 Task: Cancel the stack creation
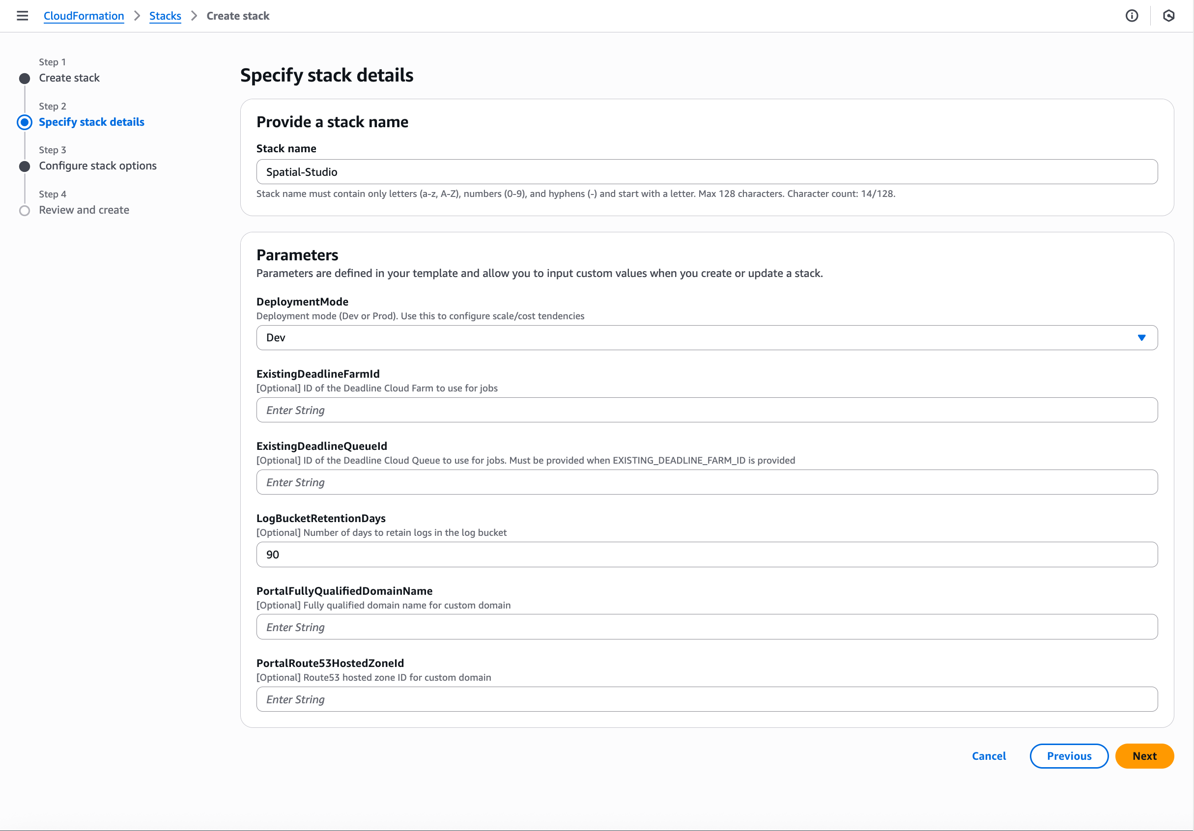989,756
